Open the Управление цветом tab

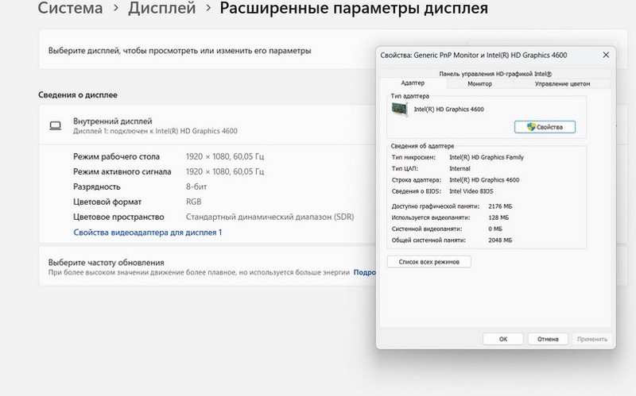[562, 83]
